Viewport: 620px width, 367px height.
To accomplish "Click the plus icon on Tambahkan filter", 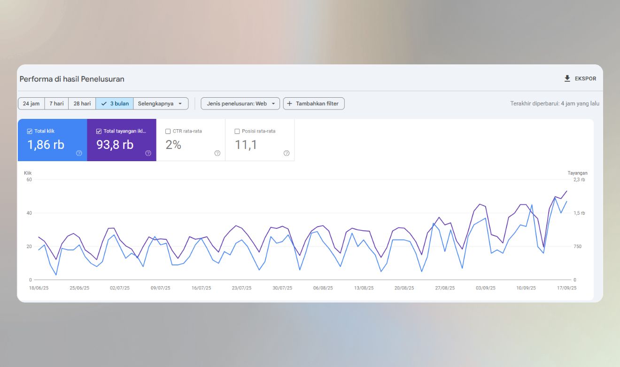I will pyautogui.click(x=289, y=104).
